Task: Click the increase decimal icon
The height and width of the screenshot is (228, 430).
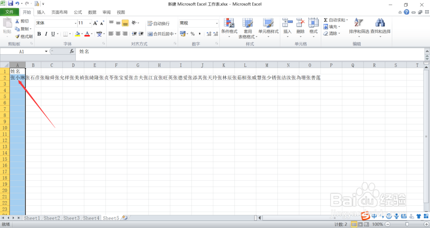Action: pyautogui.click(x=209, y=34)
